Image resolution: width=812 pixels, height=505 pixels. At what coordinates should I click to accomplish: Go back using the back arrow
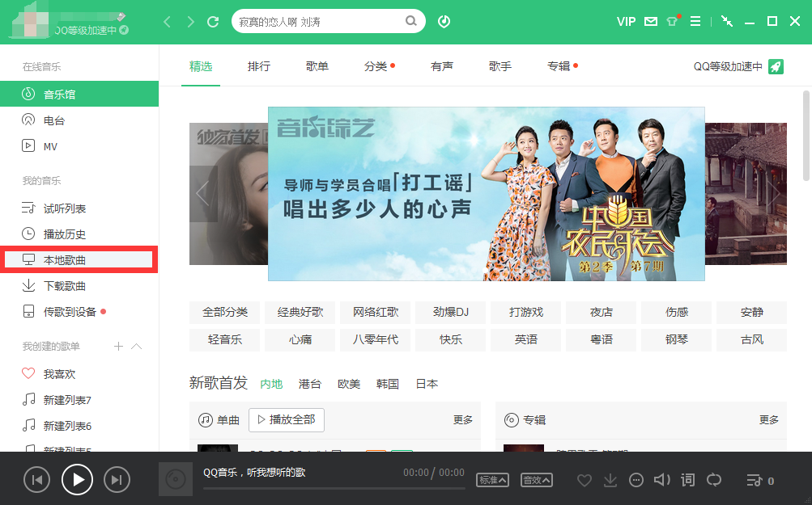click(x=167, y=22)
